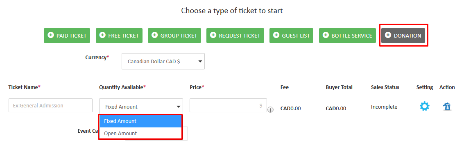Click the Ticket Name input field

51,105
